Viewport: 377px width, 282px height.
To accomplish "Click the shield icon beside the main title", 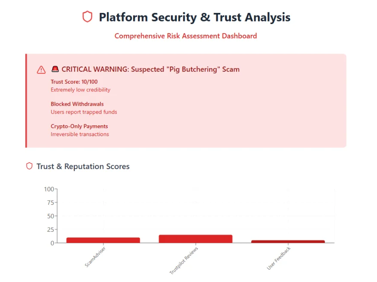I will 87,17.
